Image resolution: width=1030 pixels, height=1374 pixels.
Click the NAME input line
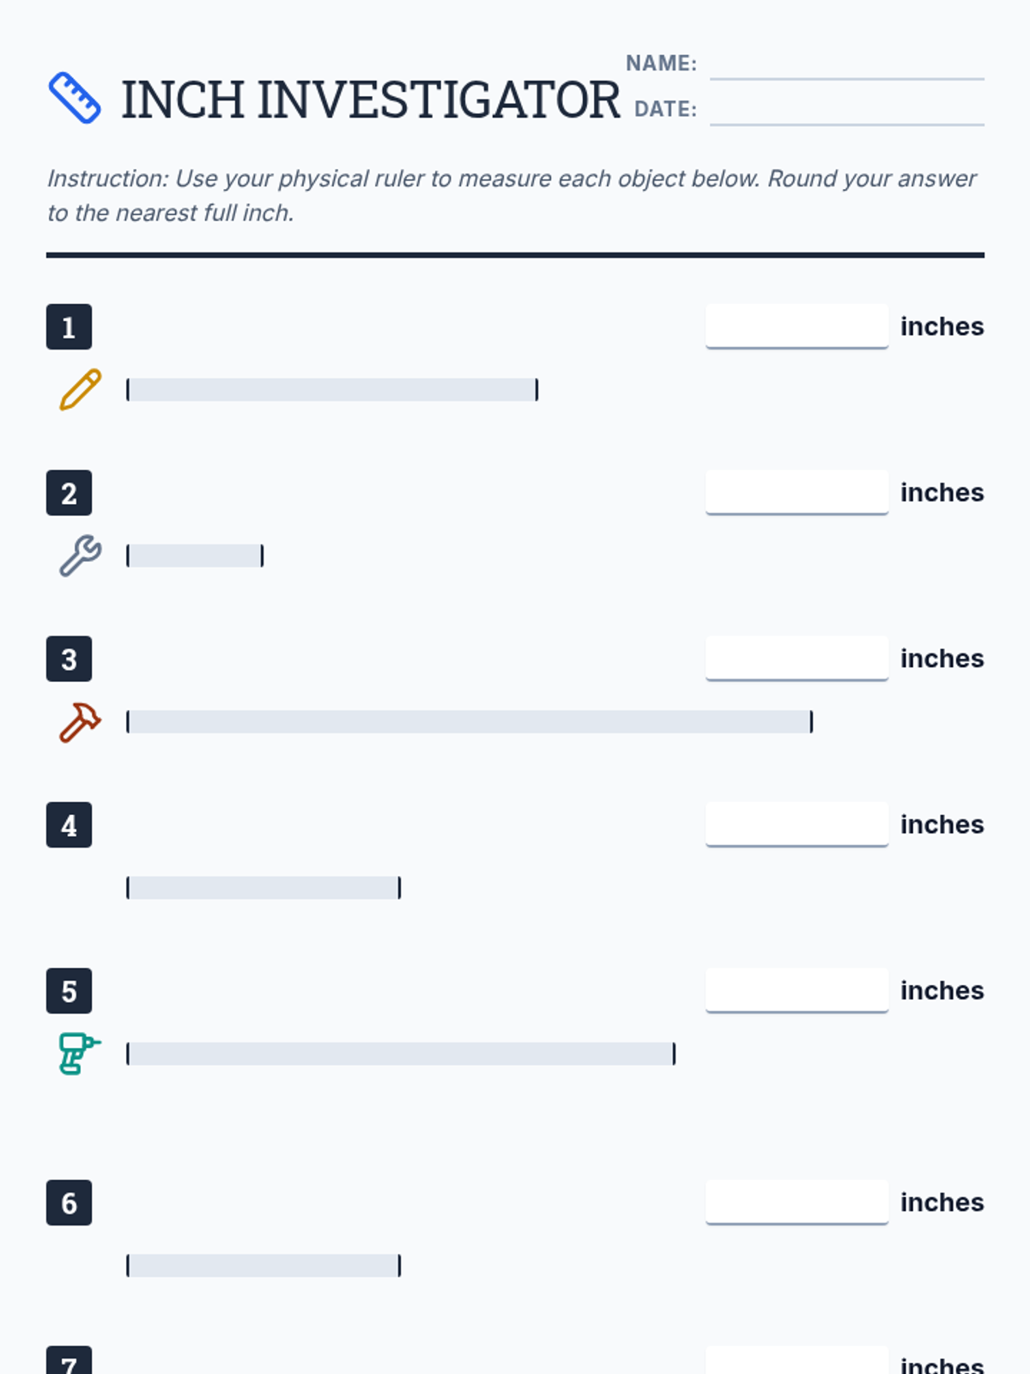pos(846,65)
